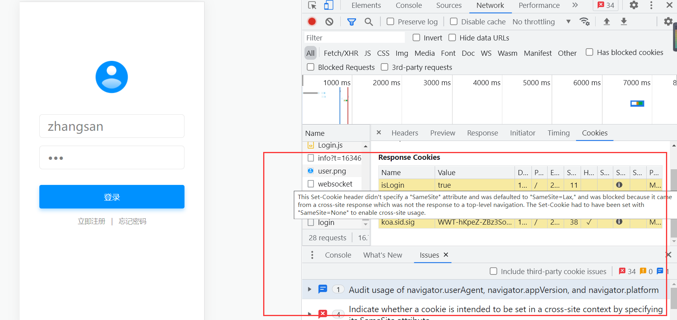This screenshot has width=677, height=320.
Task: Filter requests by WS type
Action: (486, 53)
